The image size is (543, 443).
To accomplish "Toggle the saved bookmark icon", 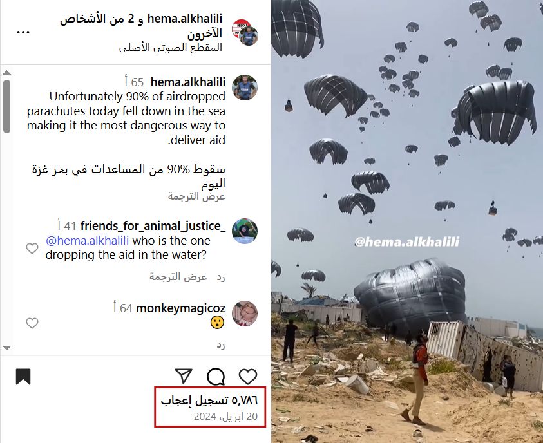I will [x=23, y=377].
